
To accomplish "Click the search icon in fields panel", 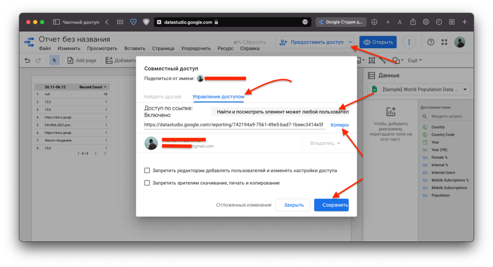I will (x=425, y=116).
